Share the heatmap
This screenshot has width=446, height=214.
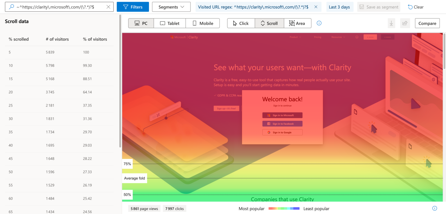click(x=405, y=23)
